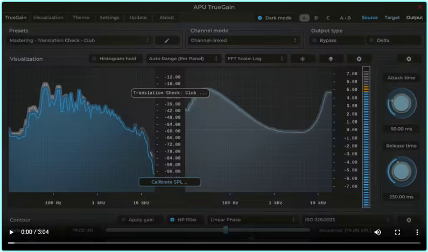This screenshot has width=428, height=252.
Task: Click the video progress bar
Action: [214, 243]
